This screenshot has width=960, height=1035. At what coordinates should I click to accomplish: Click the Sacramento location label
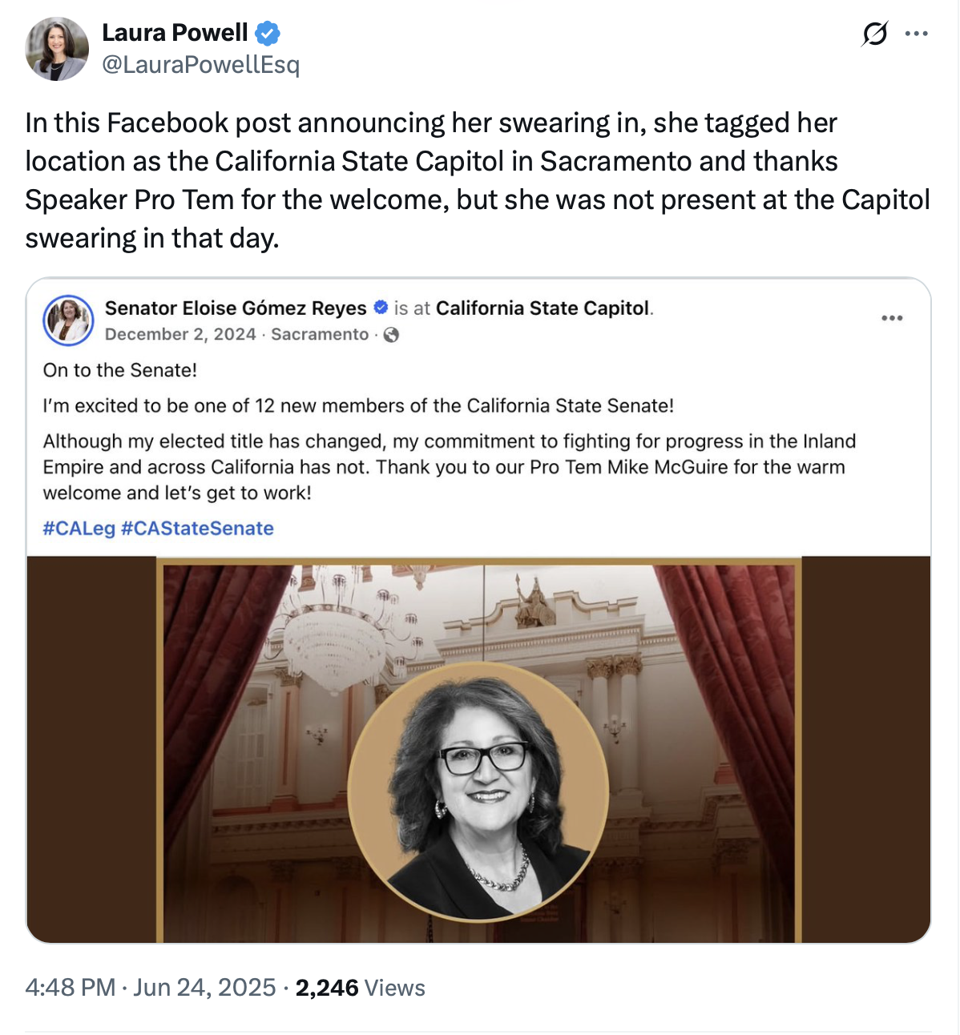point(320,335)
